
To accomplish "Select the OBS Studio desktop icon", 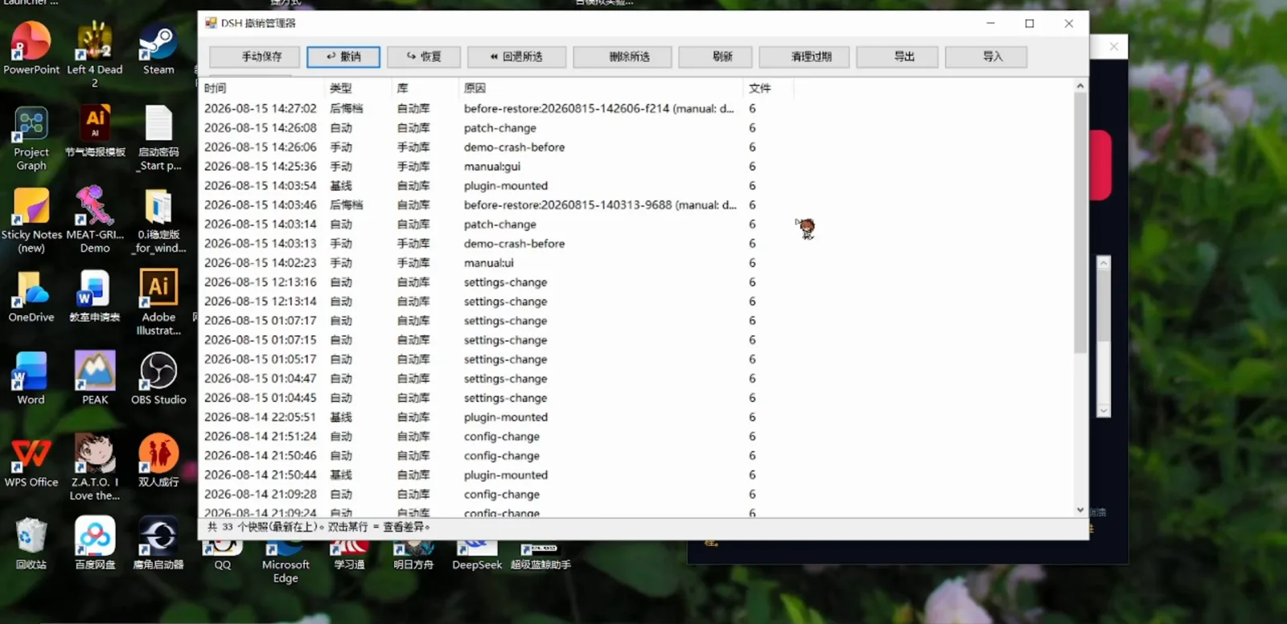I will [x=158, y=378].
